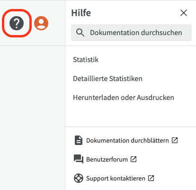Click the chat bubbles forum icon
The height and width of the screenshot is (190, 196).
tap(79, 159)
